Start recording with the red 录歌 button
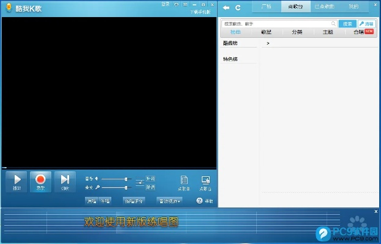The width and height of the screenshot is (381, 244). pyautogui.click(x=40, y=181)
